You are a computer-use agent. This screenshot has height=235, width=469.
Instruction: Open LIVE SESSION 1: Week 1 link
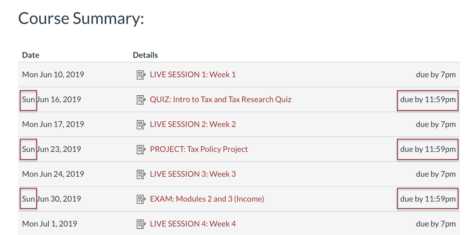[193, 75]
